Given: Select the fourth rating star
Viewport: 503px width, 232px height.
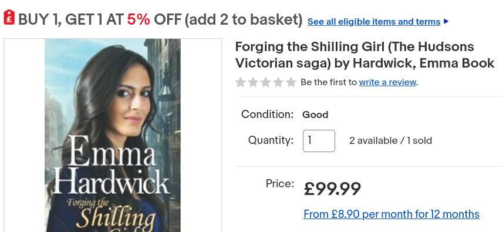Looking at the screenshot, I should point(278,82).
